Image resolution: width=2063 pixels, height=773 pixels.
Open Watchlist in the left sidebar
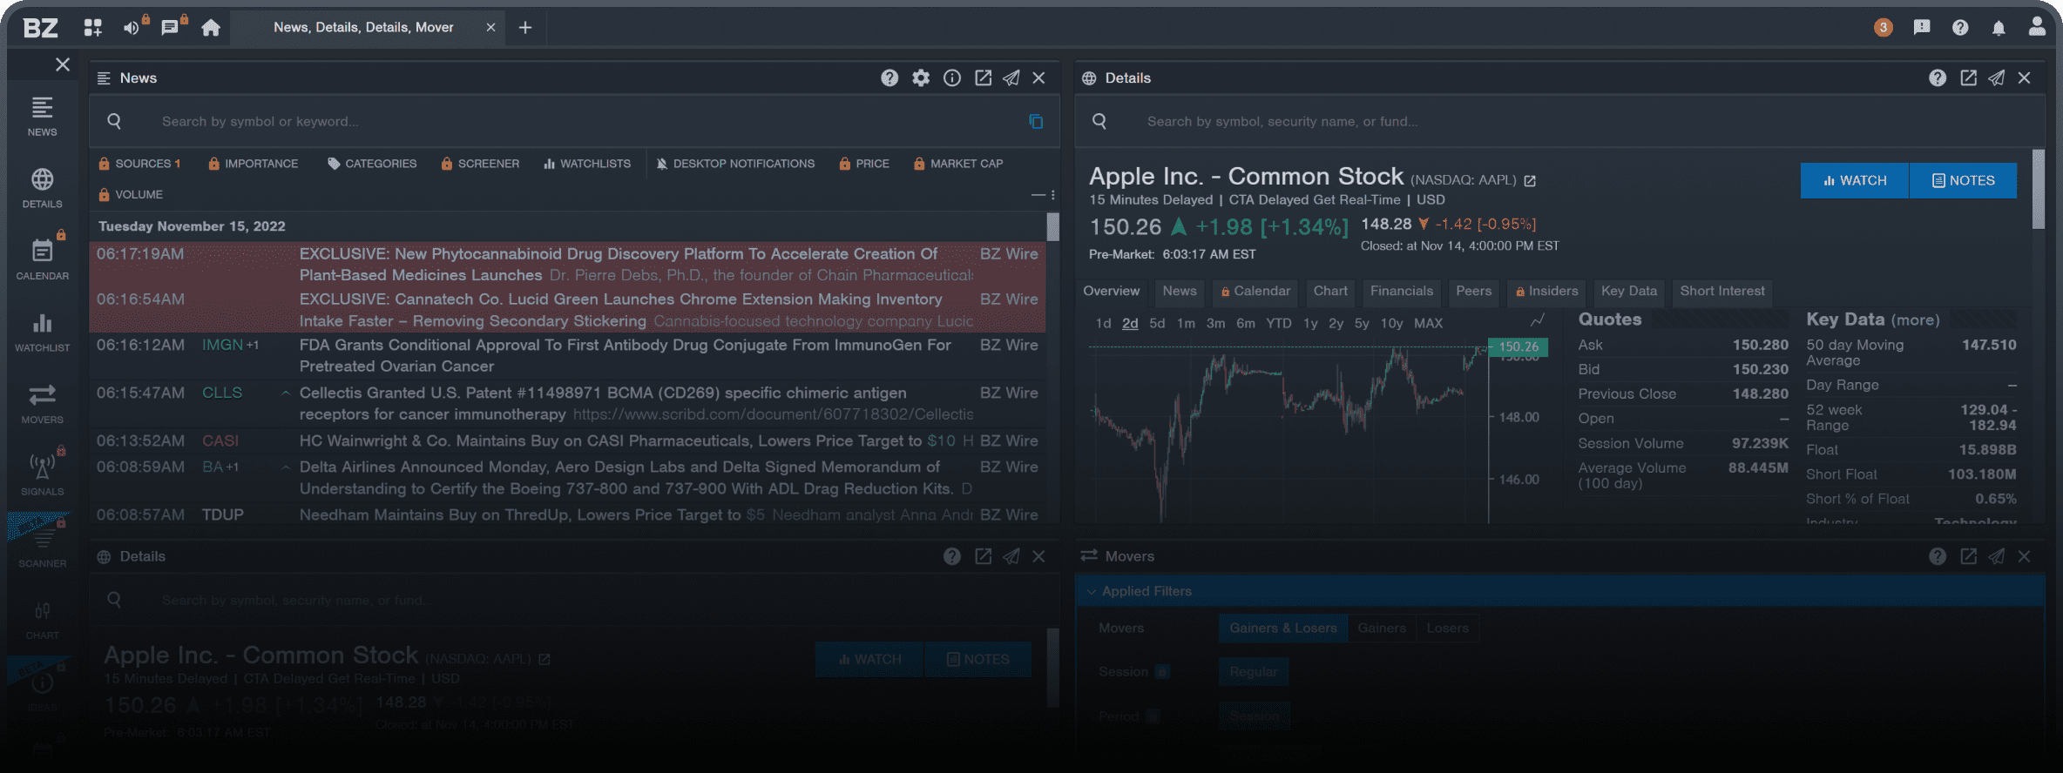pyautogui.click(x=42, y=333)
